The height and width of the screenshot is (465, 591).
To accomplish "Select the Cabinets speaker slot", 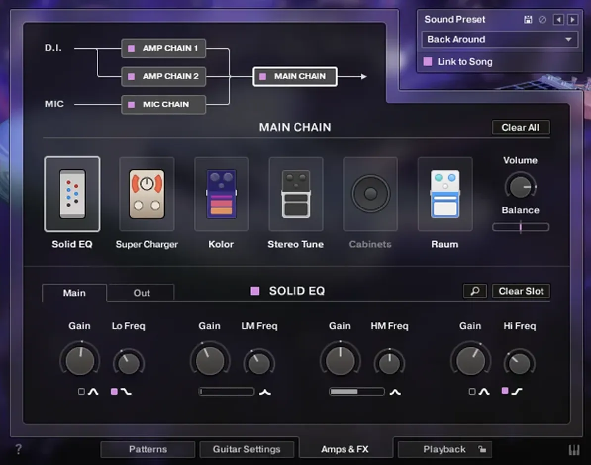I will point(371,194).
